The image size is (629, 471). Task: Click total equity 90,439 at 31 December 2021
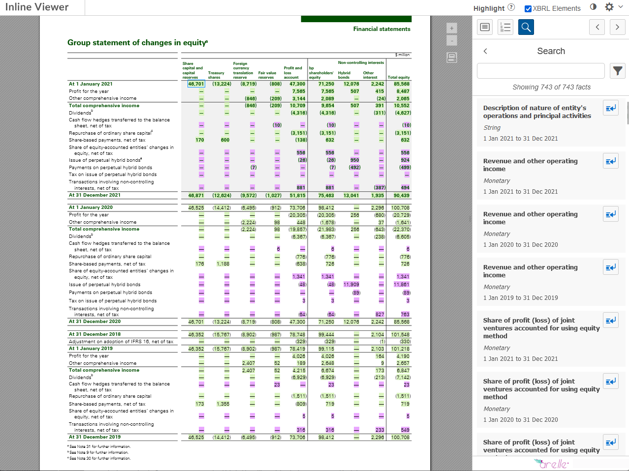[x=402, y=195]
